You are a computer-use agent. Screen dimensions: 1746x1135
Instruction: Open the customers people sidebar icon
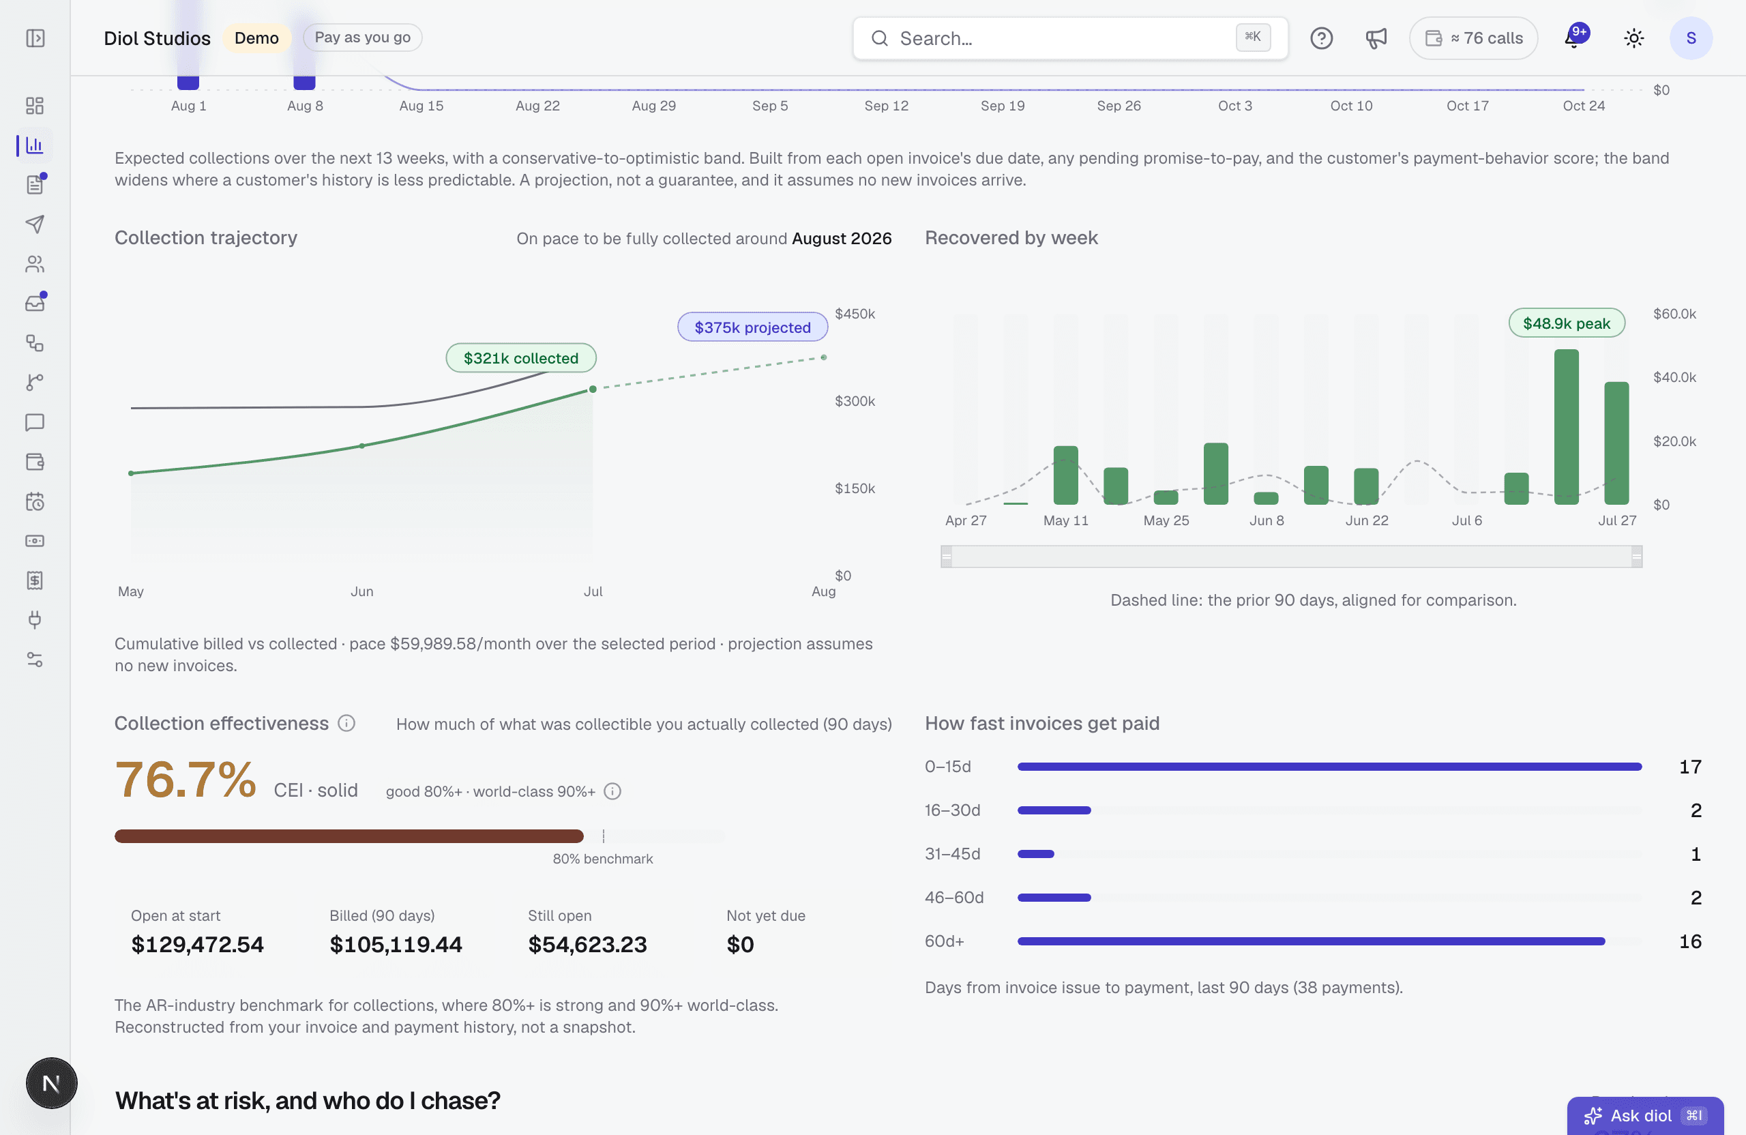coord(35,263)
